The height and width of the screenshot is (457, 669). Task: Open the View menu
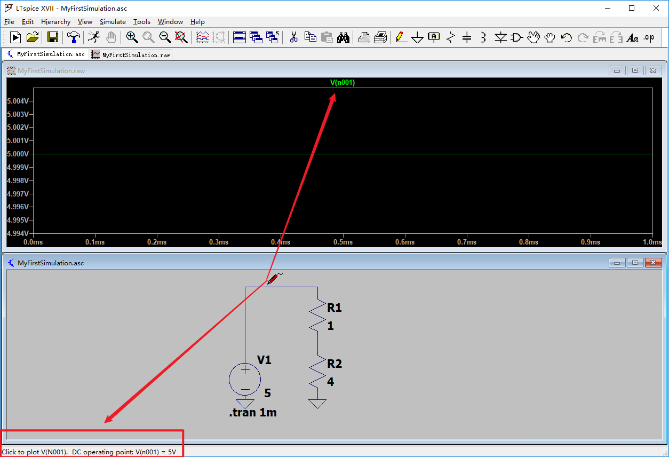[x=85, y=22]
